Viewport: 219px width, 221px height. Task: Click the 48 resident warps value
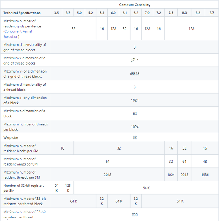[x=205, y=162]
